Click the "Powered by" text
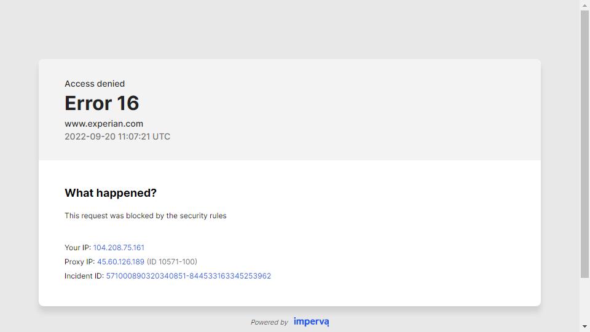 pyautogui.click(x=269, y=322)
